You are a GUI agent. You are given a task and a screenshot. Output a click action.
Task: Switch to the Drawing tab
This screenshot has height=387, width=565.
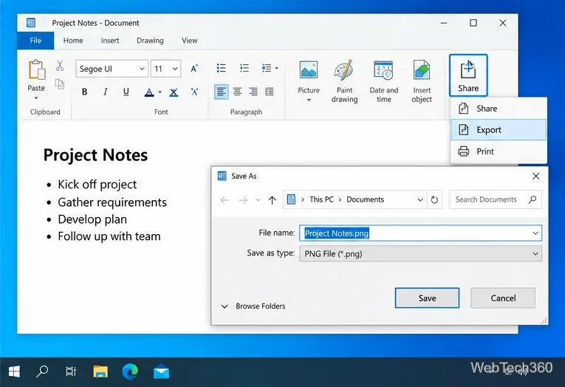[x=150, y=41]
